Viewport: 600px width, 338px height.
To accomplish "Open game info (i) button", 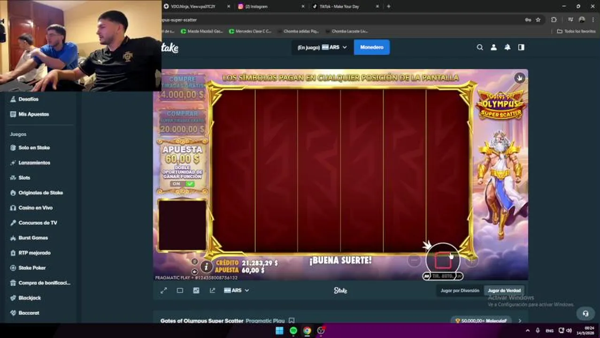I will pyautogui.click(x=206, y=267).
